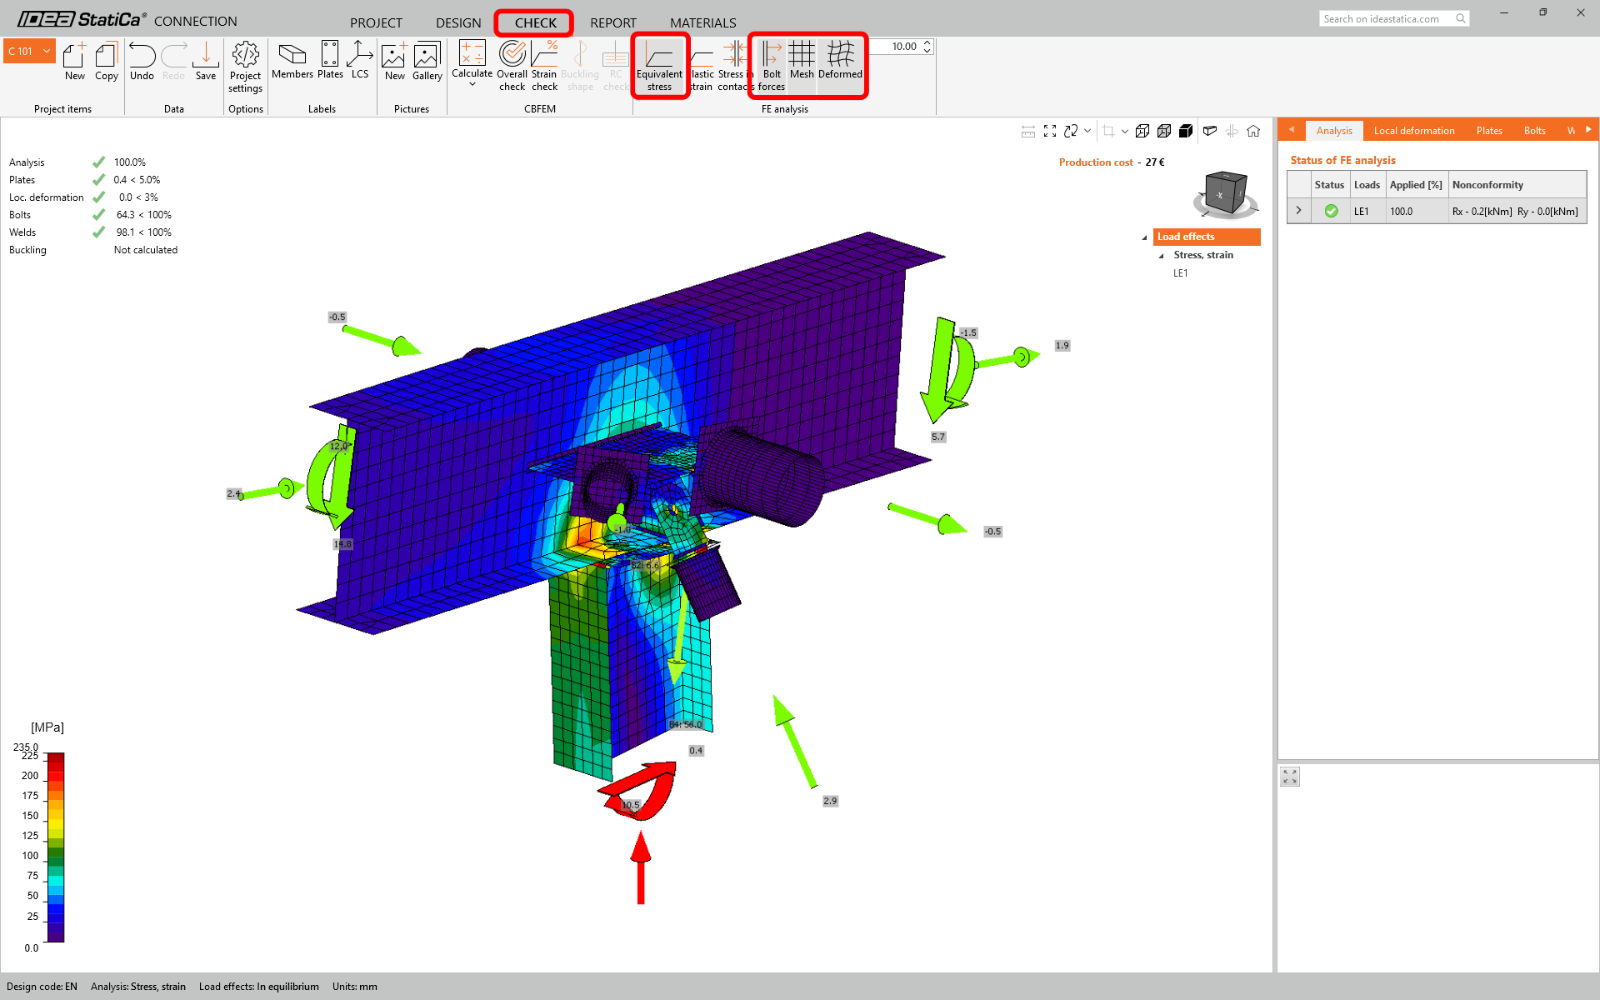Switch to the Local deformation tab

coord(1413,131)
